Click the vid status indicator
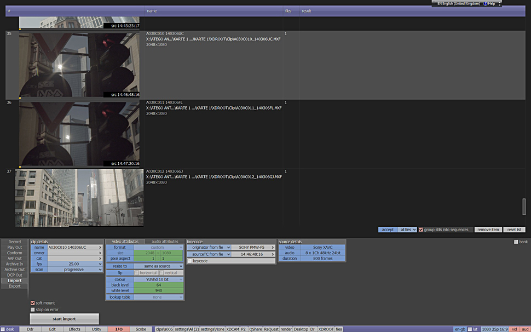This screenshot has height=332, width=531. click(515, 329)
